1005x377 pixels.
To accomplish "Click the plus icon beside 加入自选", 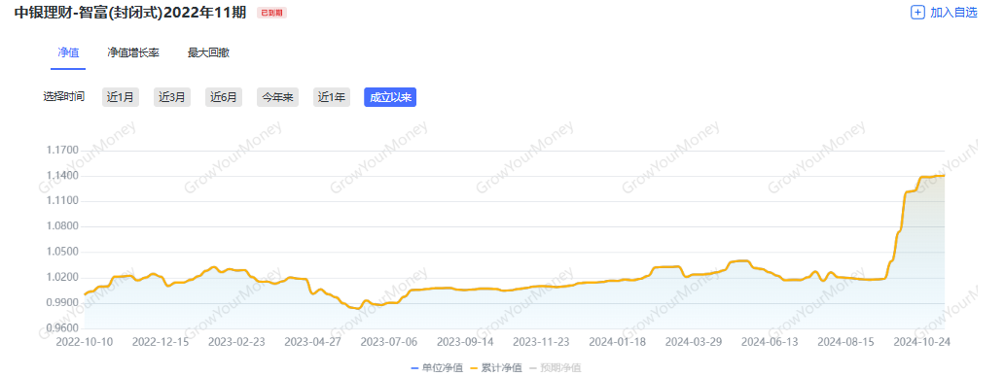I will click(917, 13).
